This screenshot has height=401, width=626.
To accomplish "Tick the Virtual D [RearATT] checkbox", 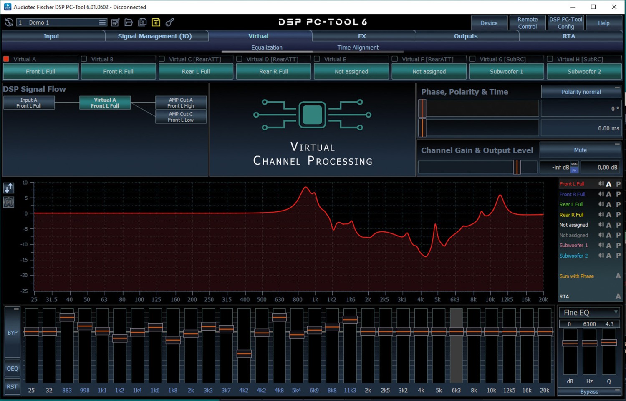I will pyautogui.click(x=239, y=59).
